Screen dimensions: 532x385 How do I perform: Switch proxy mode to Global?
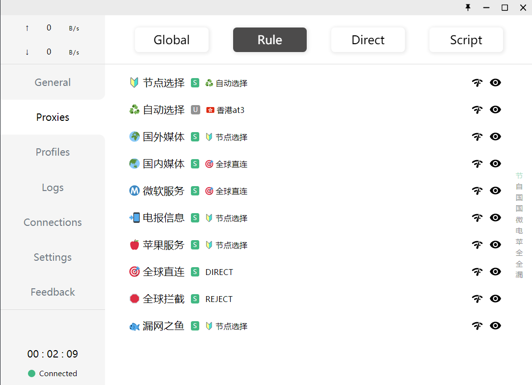[172, 40]
